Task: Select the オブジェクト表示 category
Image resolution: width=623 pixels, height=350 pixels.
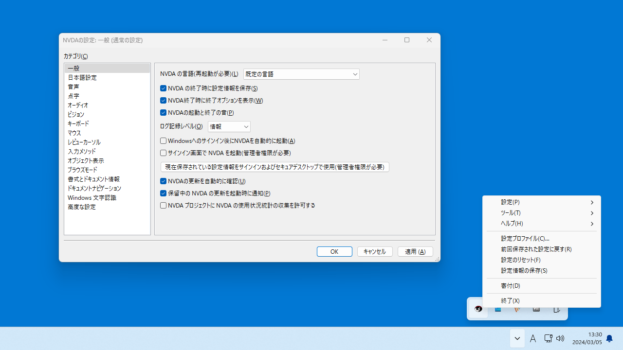Action: [107, 161]
